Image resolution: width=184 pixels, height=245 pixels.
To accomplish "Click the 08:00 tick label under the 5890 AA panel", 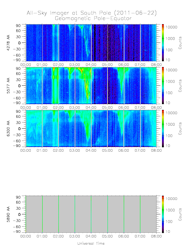I will pyautogui.click(x=156, y=236).
